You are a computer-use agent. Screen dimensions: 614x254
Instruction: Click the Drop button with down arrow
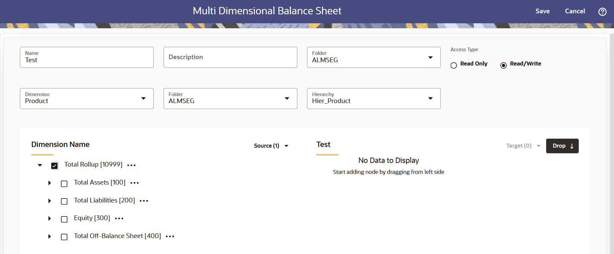[562, 146]
